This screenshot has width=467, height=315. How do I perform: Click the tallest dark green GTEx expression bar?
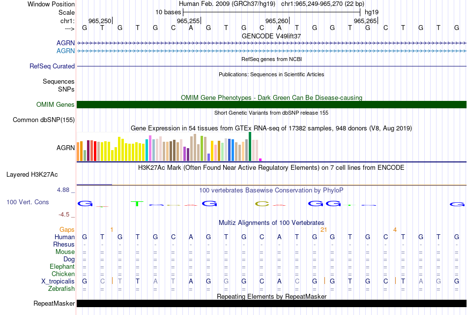tap(250, 147)
